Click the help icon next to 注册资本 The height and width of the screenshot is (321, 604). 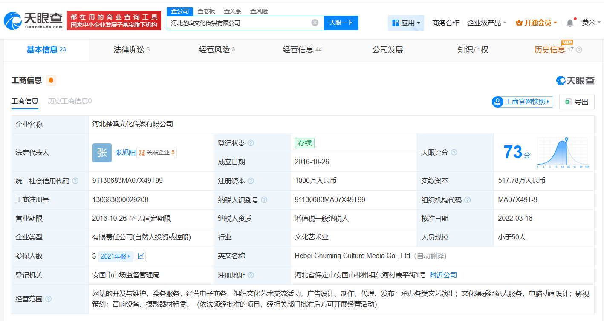(x=250, y=180)
